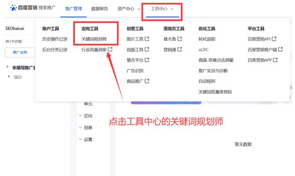
Task: Switch to 数据报告 tab
Action: point(99,9)
